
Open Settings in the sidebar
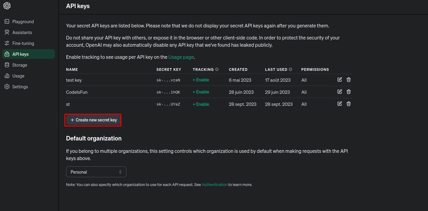pyautogui.click(x=20, y=87)
